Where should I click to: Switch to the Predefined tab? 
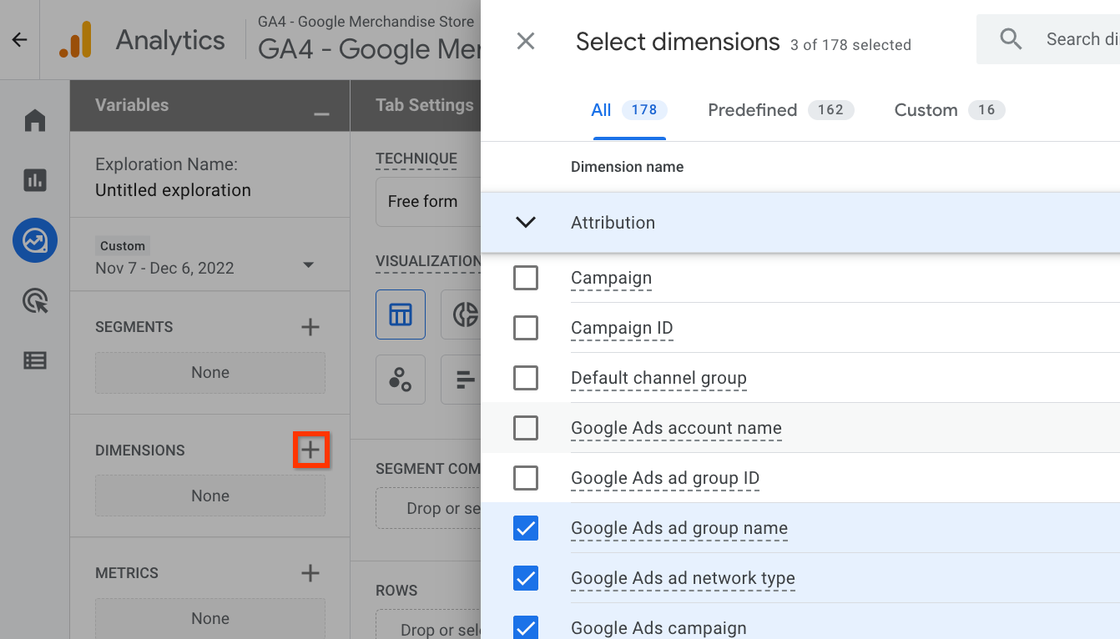780,110
